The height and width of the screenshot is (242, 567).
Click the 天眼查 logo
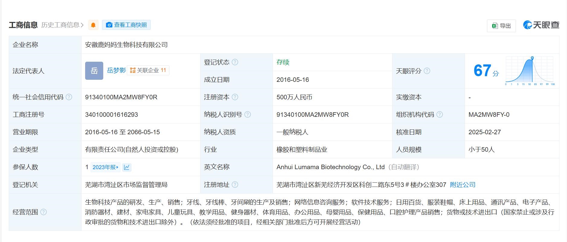541,25
